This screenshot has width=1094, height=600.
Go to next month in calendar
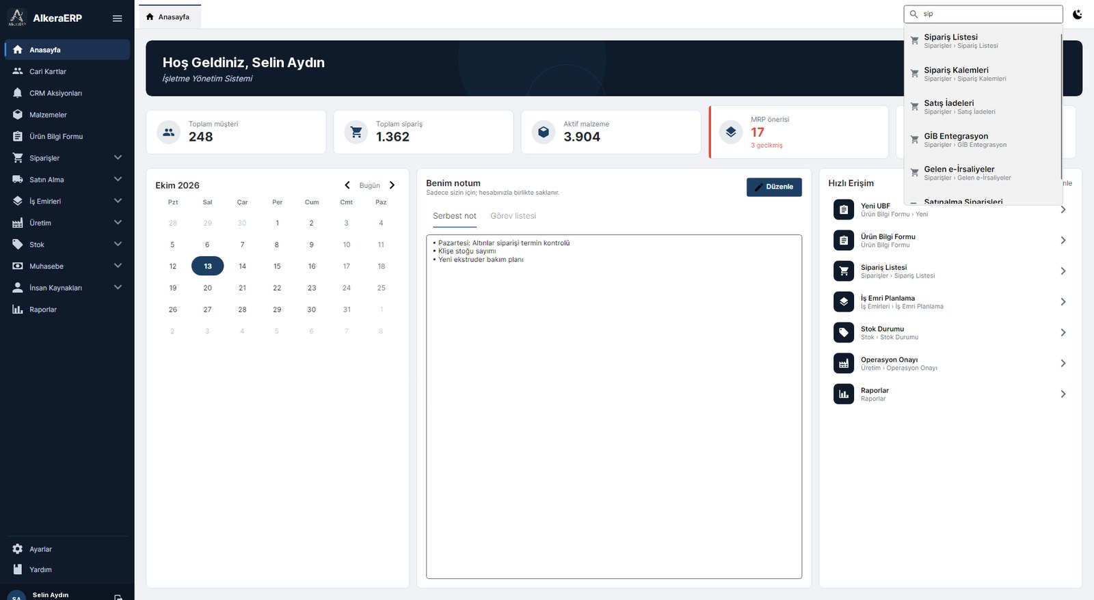coord(392,185)
